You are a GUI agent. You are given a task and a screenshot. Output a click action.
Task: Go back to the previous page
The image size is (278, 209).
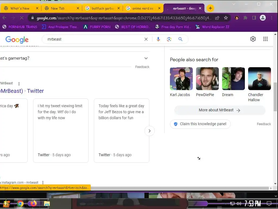[4, 18]
